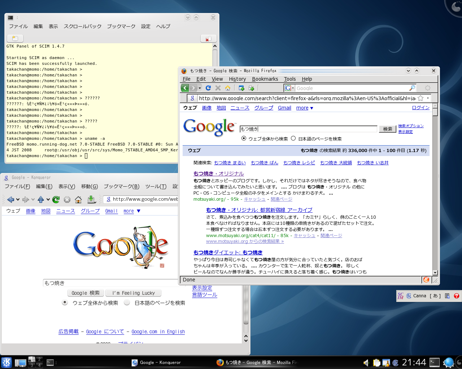Open Konqueror up-directory dropdown arrow

click(47, 199)
